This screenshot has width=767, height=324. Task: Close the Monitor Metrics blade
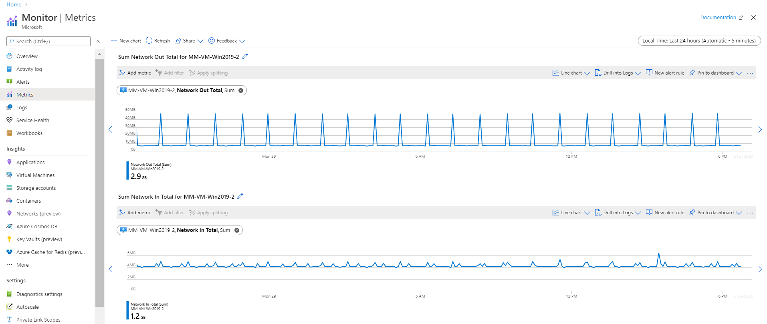point(753,18)
